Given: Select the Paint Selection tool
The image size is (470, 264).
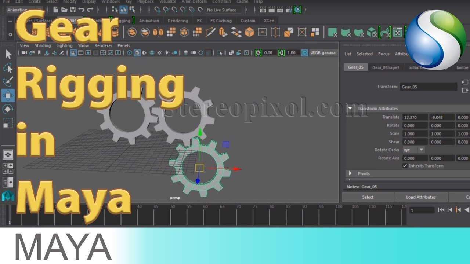Looking at the screenshot, I should click(x=8, y=82).
